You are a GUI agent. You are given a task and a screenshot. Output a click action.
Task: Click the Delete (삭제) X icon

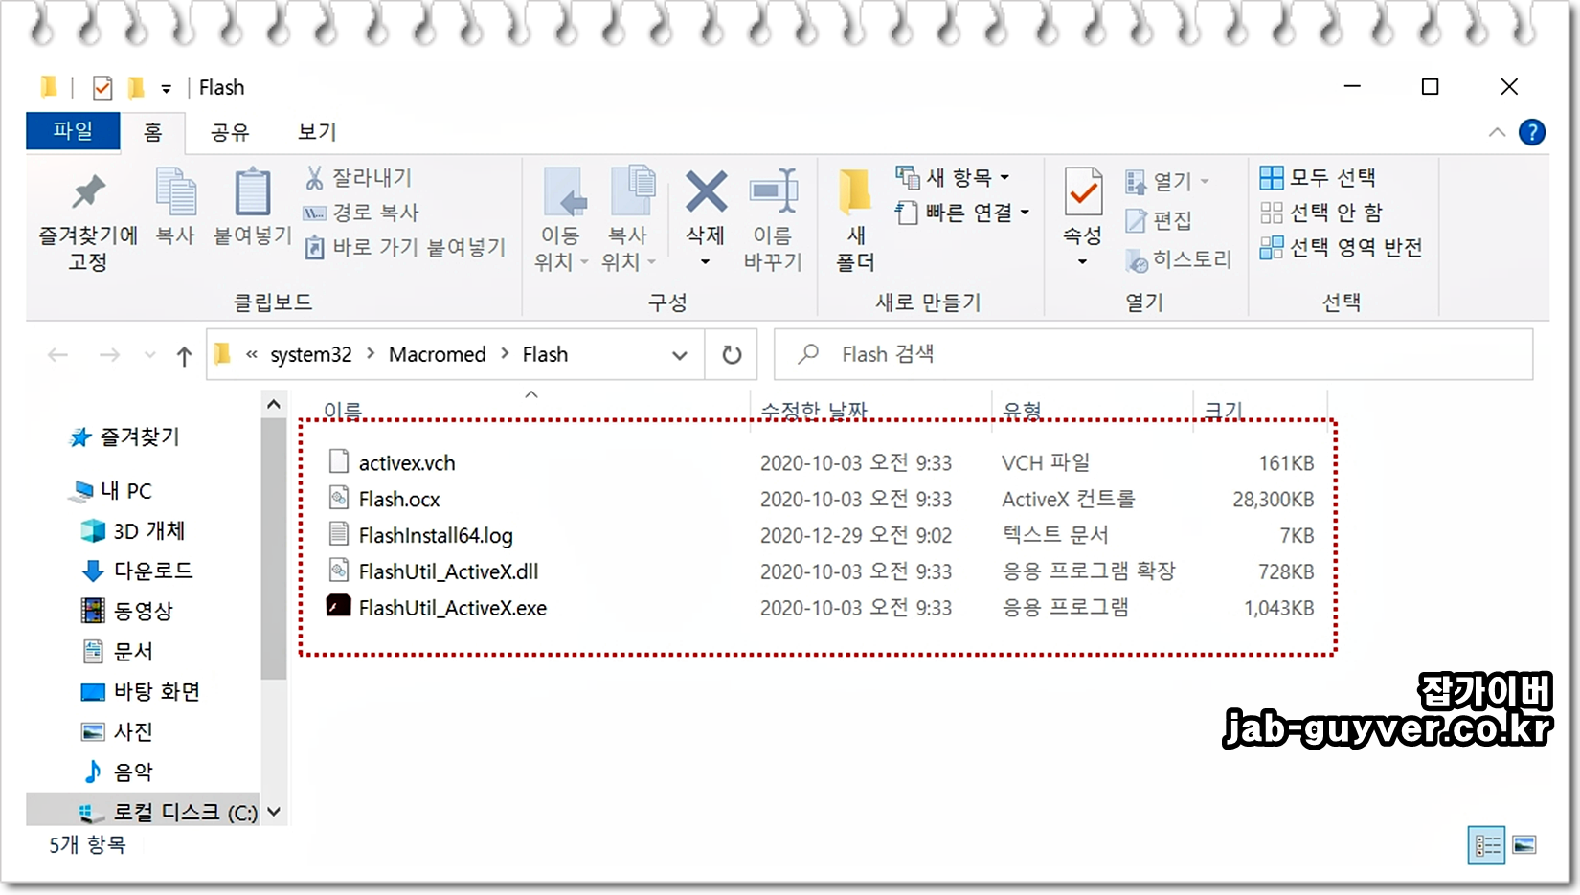(706, 192)
